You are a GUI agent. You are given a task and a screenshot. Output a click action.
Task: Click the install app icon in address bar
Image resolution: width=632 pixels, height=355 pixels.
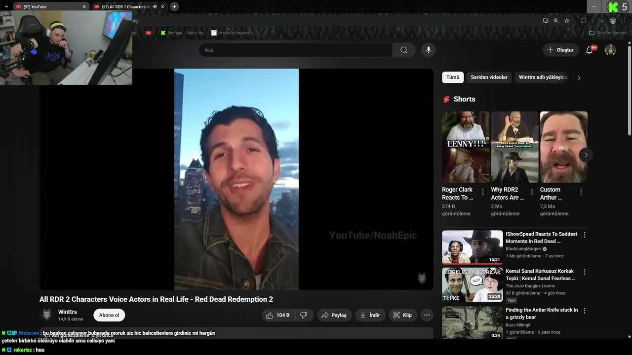pos(546,21)
